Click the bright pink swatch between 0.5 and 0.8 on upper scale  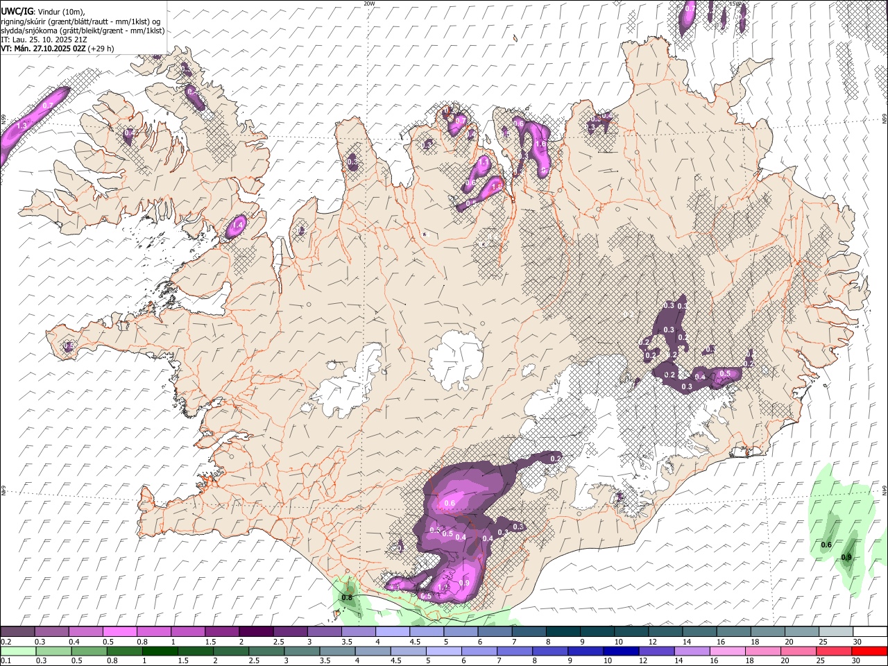click(x=119, y=632)
